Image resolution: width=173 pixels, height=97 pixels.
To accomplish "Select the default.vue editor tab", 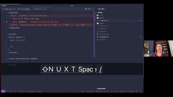I will pos(41,9).
